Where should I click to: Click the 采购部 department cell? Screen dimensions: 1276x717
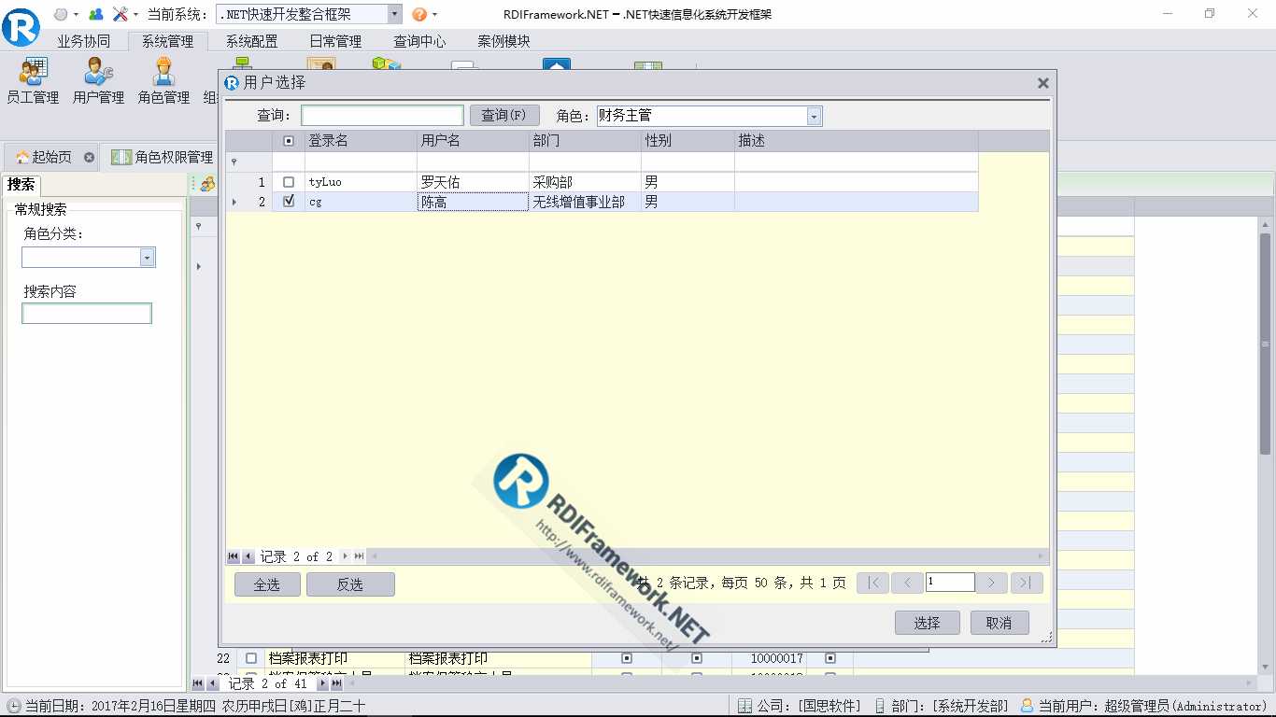click(x=585, y=182)
